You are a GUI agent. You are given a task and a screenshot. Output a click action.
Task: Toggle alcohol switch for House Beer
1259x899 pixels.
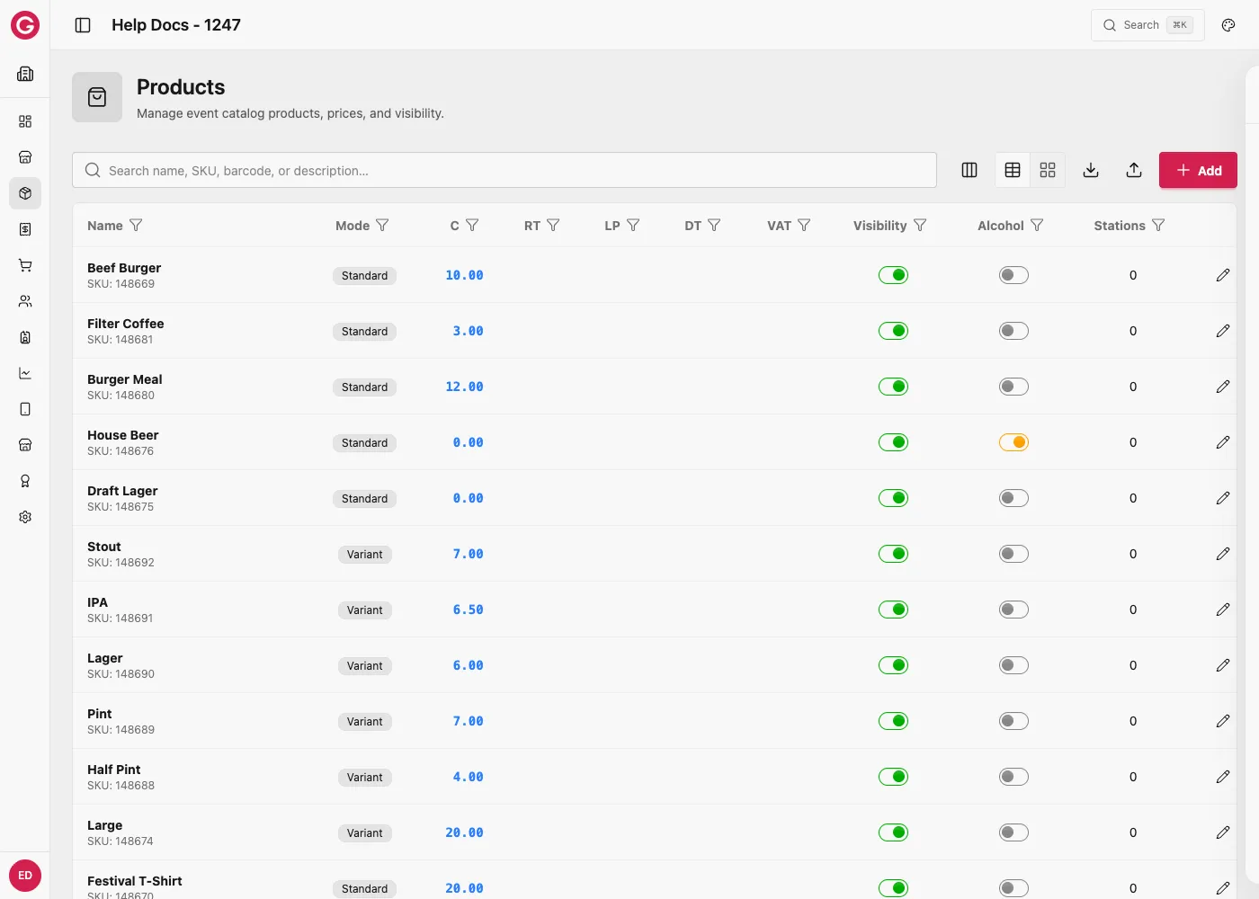pyautogui.click(x=1013, y=442)
